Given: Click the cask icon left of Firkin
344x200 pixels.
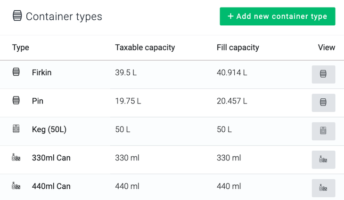Looking at the screenshot, I should pyautogui.click(x=16, y=72).
